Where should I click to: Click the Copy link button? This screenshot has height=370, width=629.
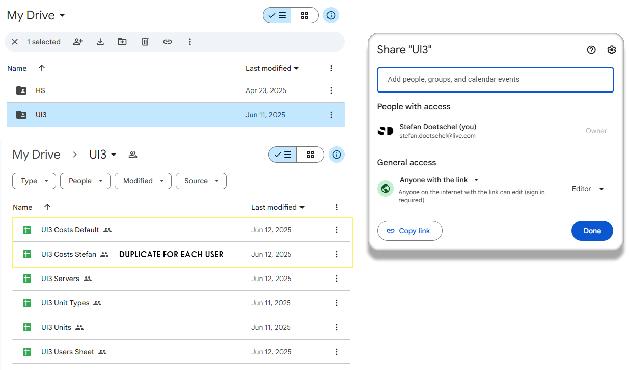(x=410, y=231)
